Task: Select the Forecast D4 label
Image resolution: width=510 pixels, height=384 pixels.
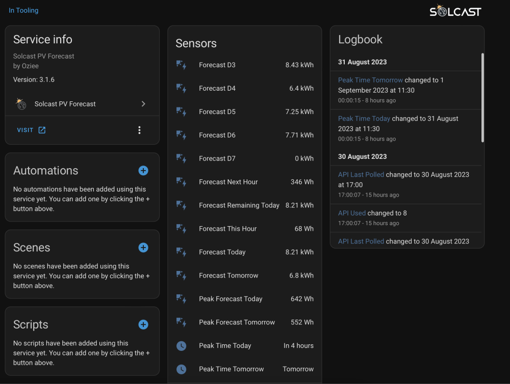Action: pos(217,89)
